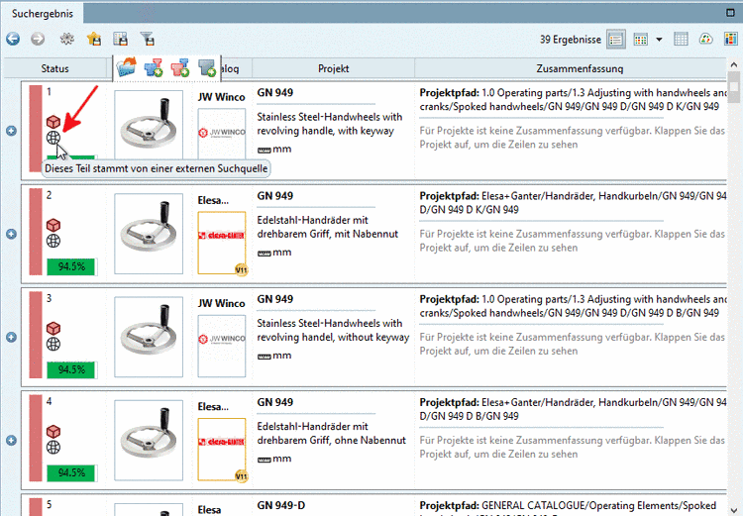Click the grey forward arrow button
The width and height of the screenshot is (743, 516).
pyautogui.click(x=38, y=39)
